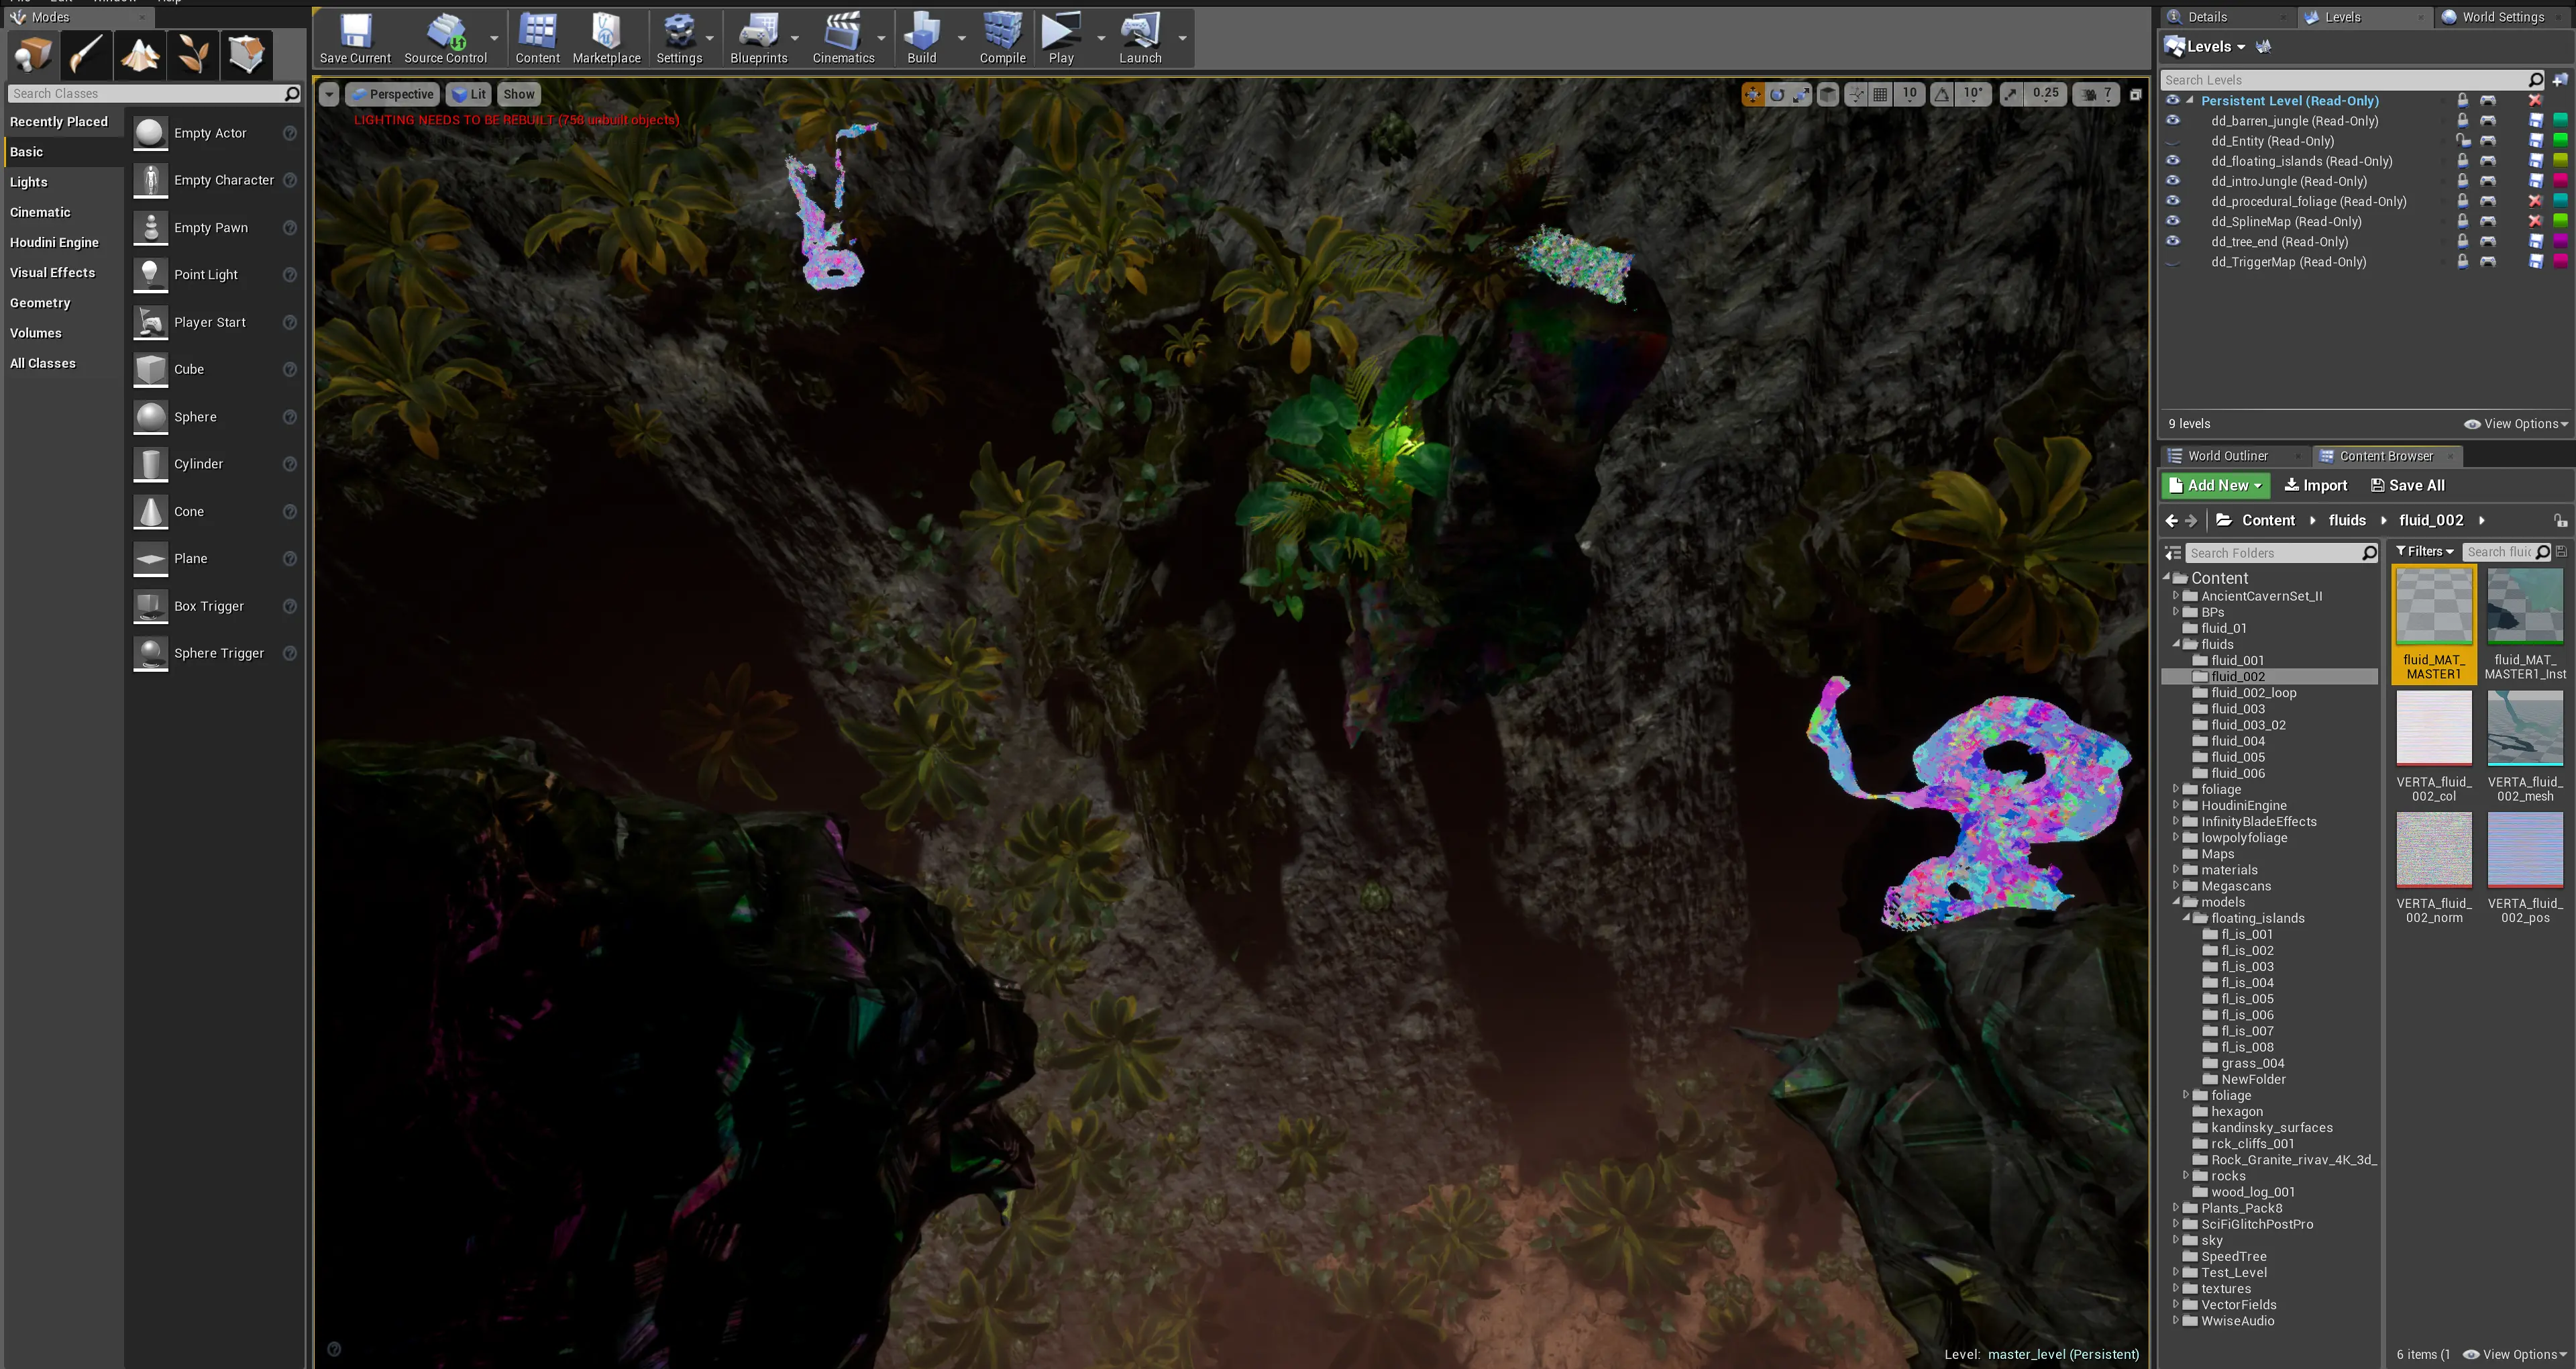Toggle visibility of dd_barren_jungle level
The width and height of the screenshot is (2576, 1369).
2172,120
